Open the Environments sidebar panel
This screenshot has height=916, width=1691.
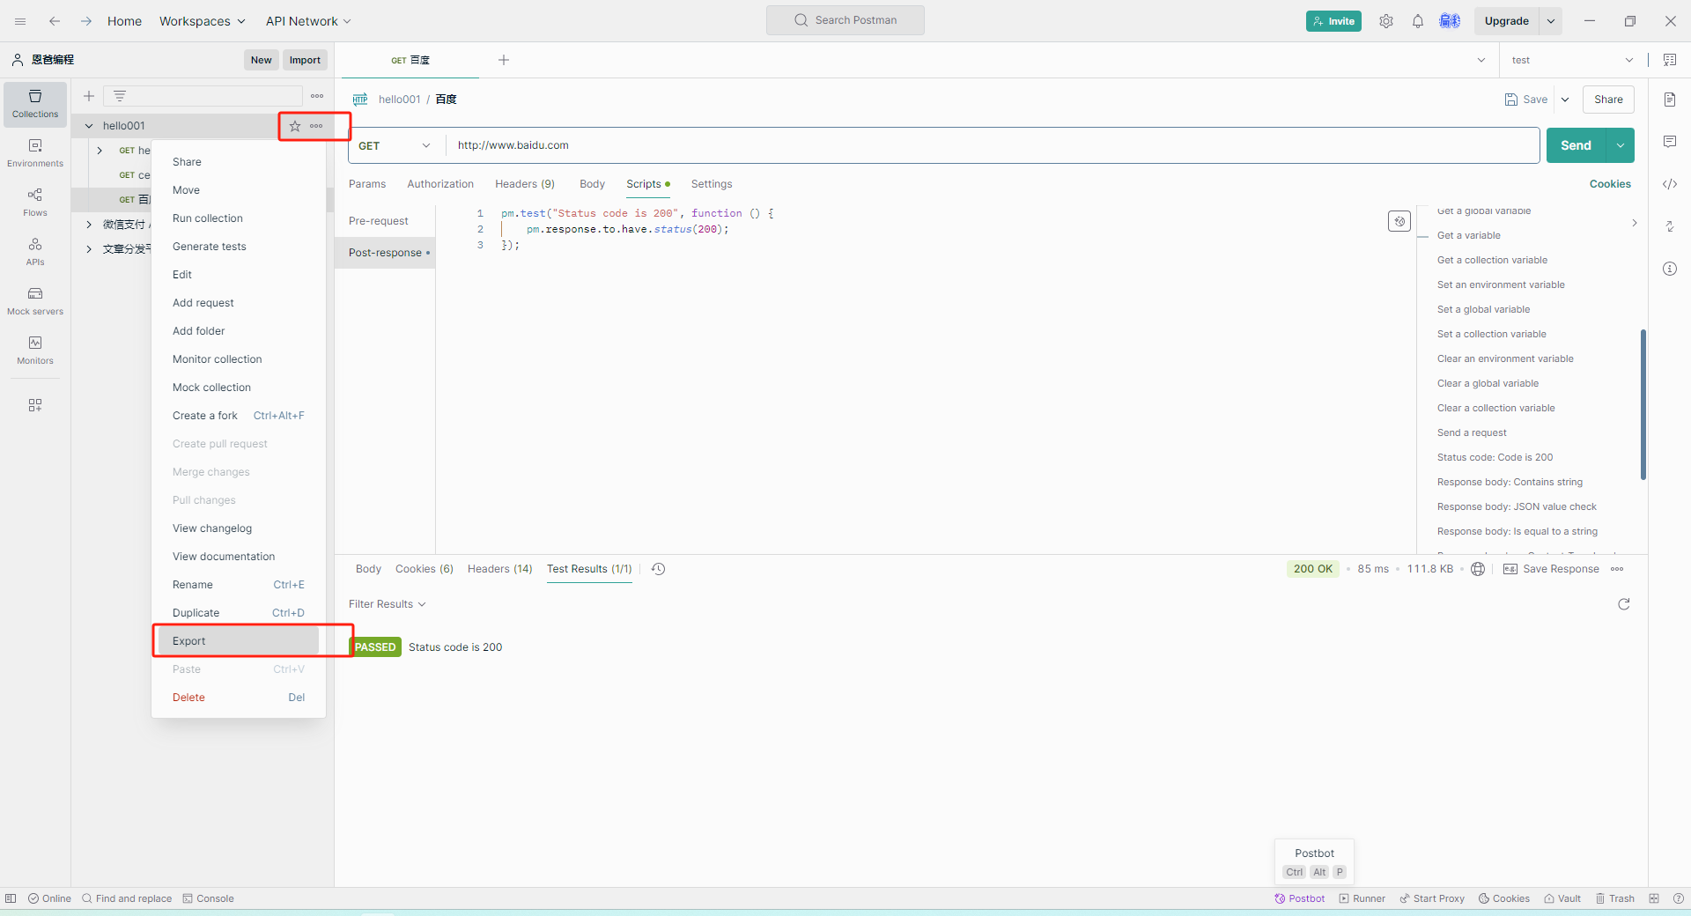point(35,152)
